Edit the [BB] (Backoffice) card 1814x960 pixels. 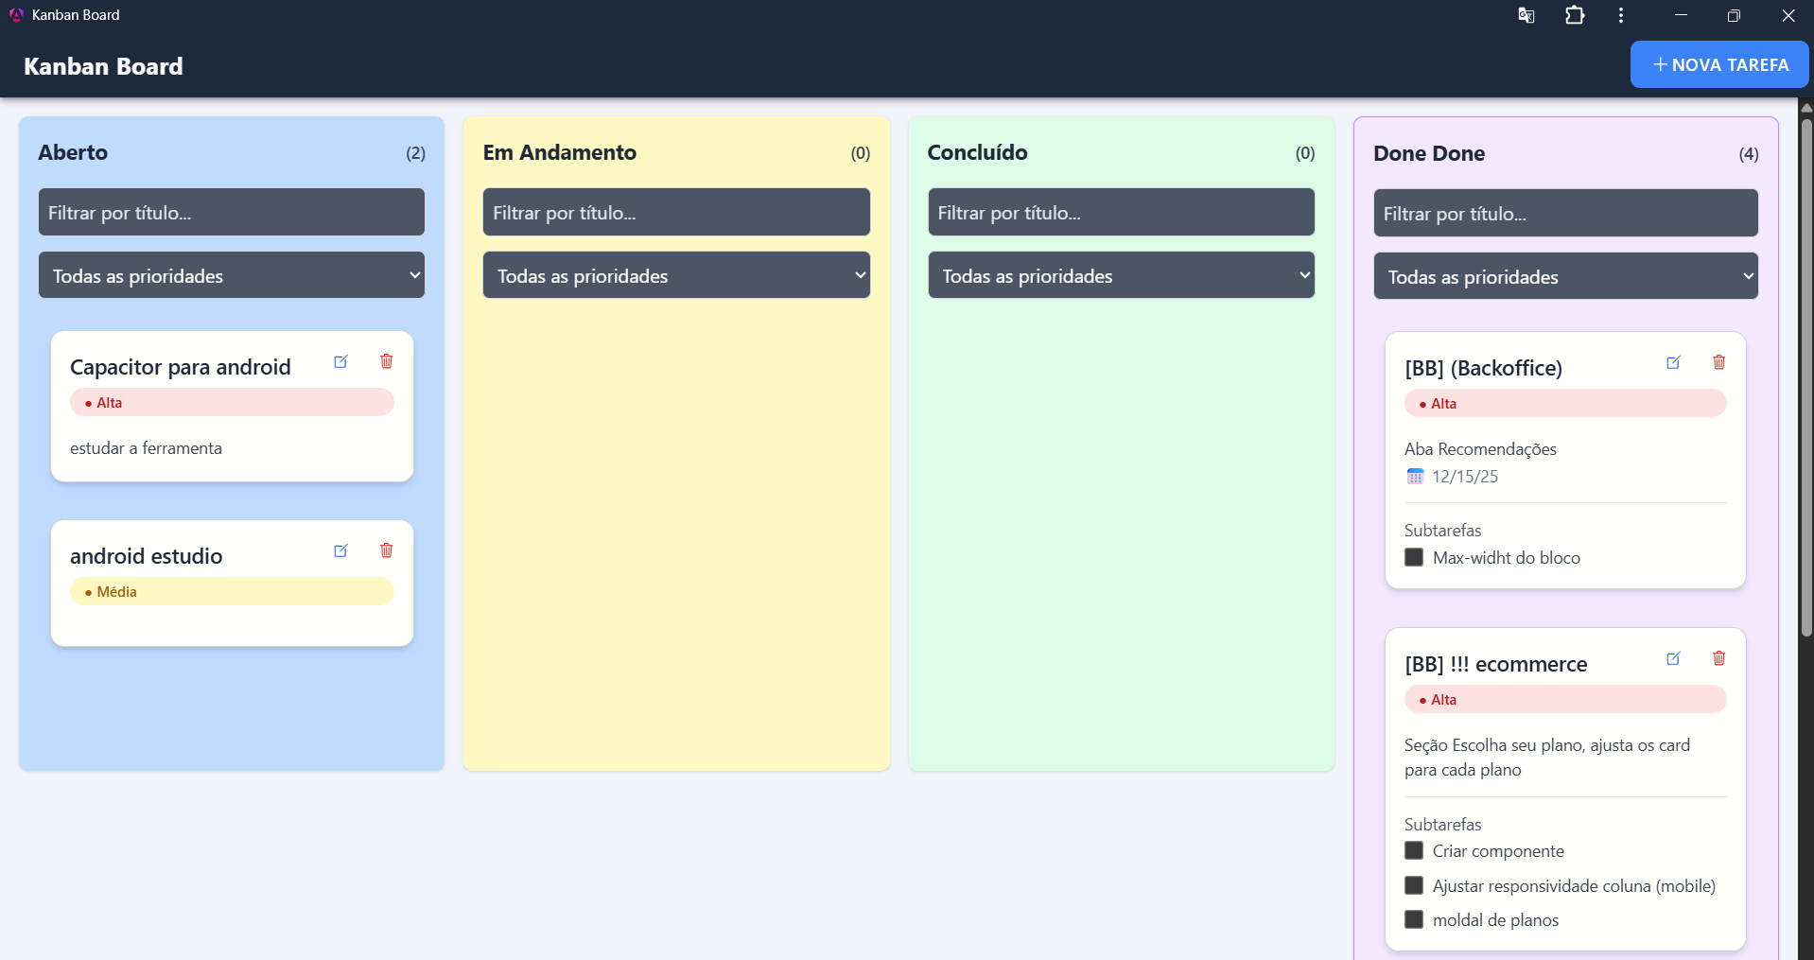click(1673, 362)
